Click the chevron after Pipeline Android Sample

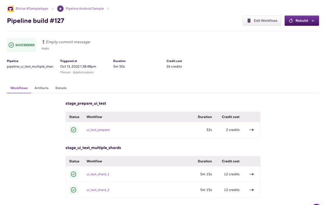click(107, 8)
